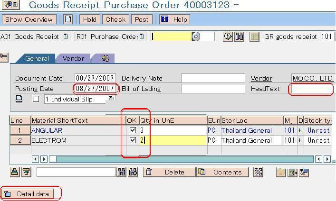
Task: Click the Post button
Action: [x=142, y=19]
